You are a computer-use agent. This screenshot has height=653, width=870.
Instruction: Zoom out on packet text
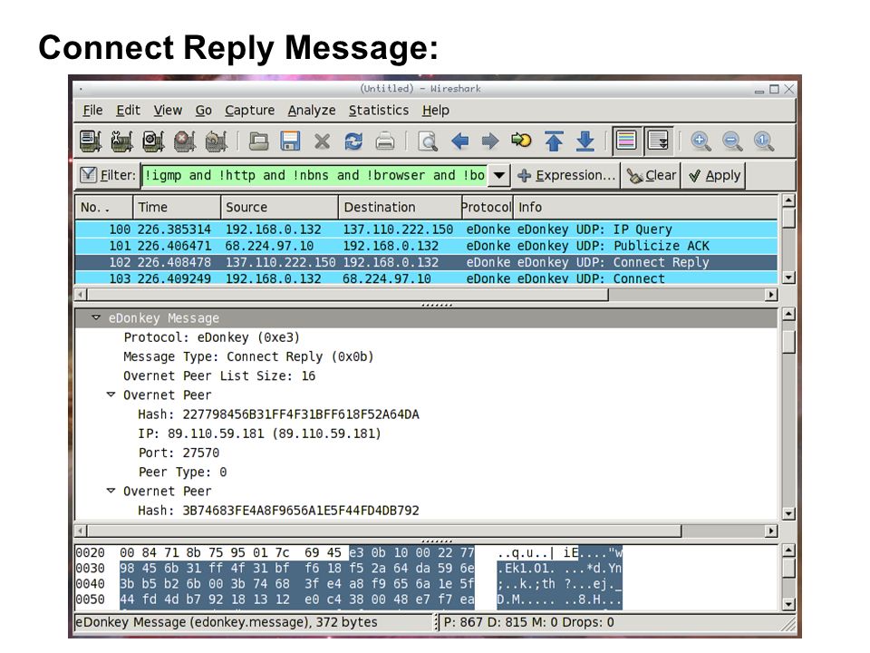[x=732, y=141]
